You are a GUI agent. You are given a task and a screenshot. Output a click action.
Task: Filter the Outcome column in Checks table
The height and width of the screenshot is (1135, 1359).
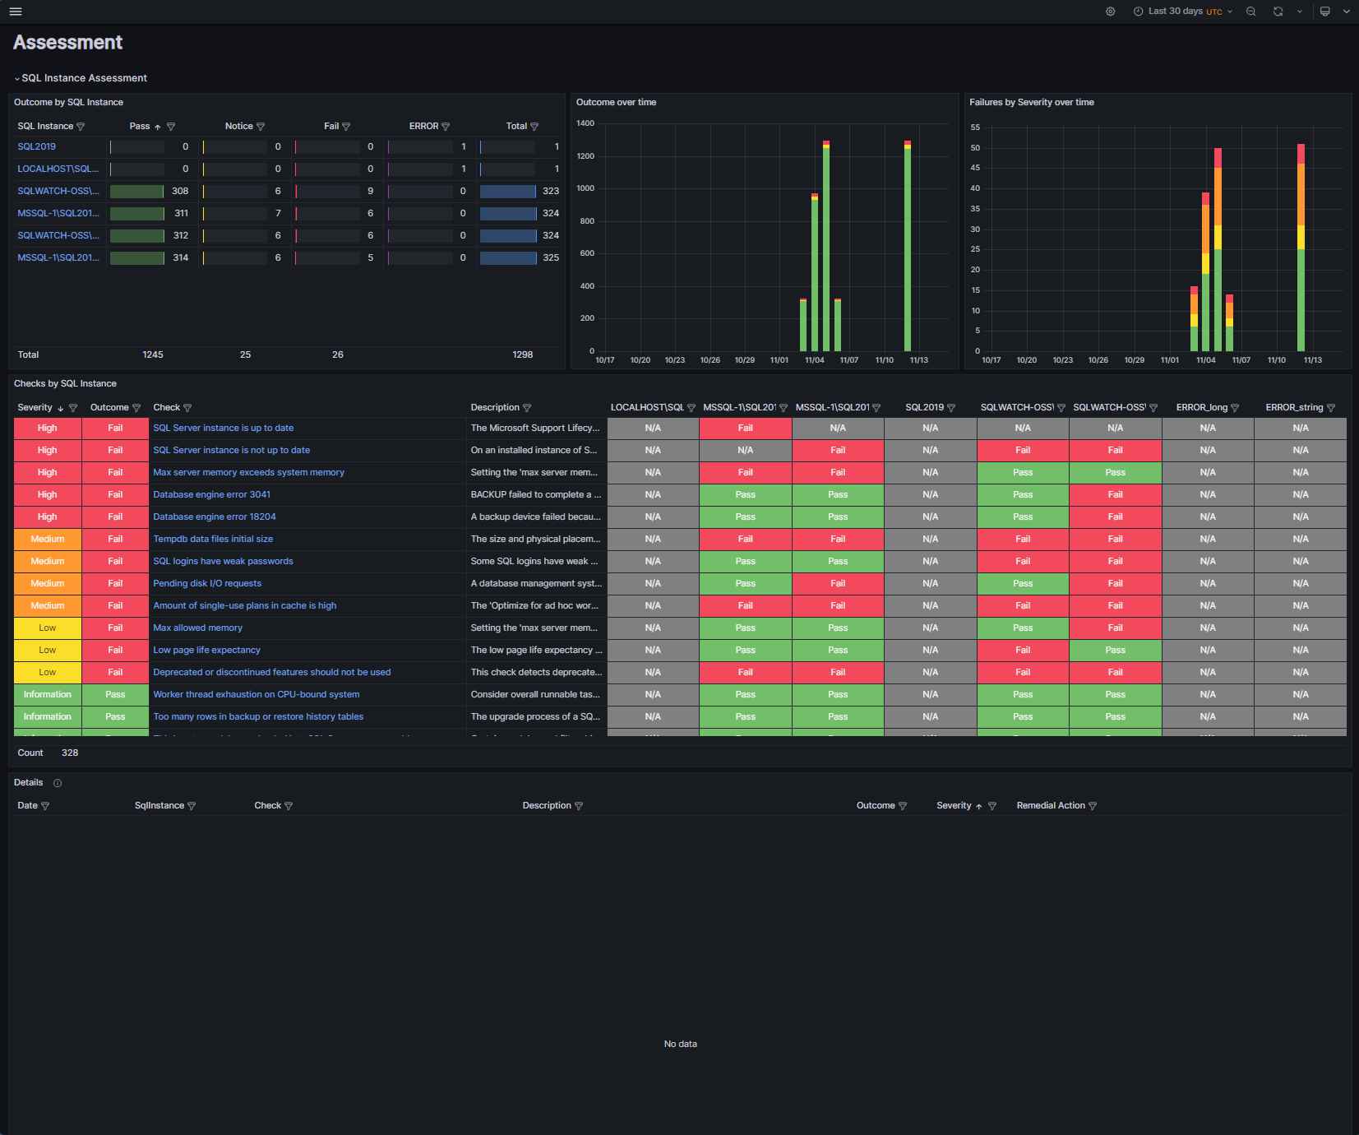136,408
